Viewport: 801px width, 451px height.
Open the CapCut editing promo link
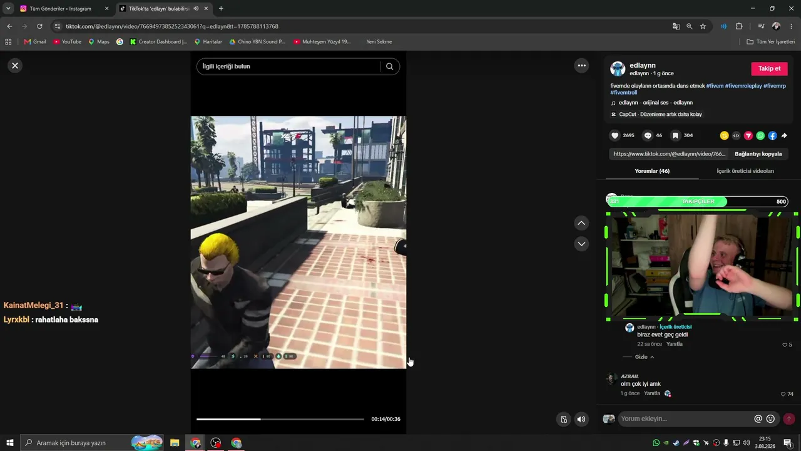pos(656,115)
